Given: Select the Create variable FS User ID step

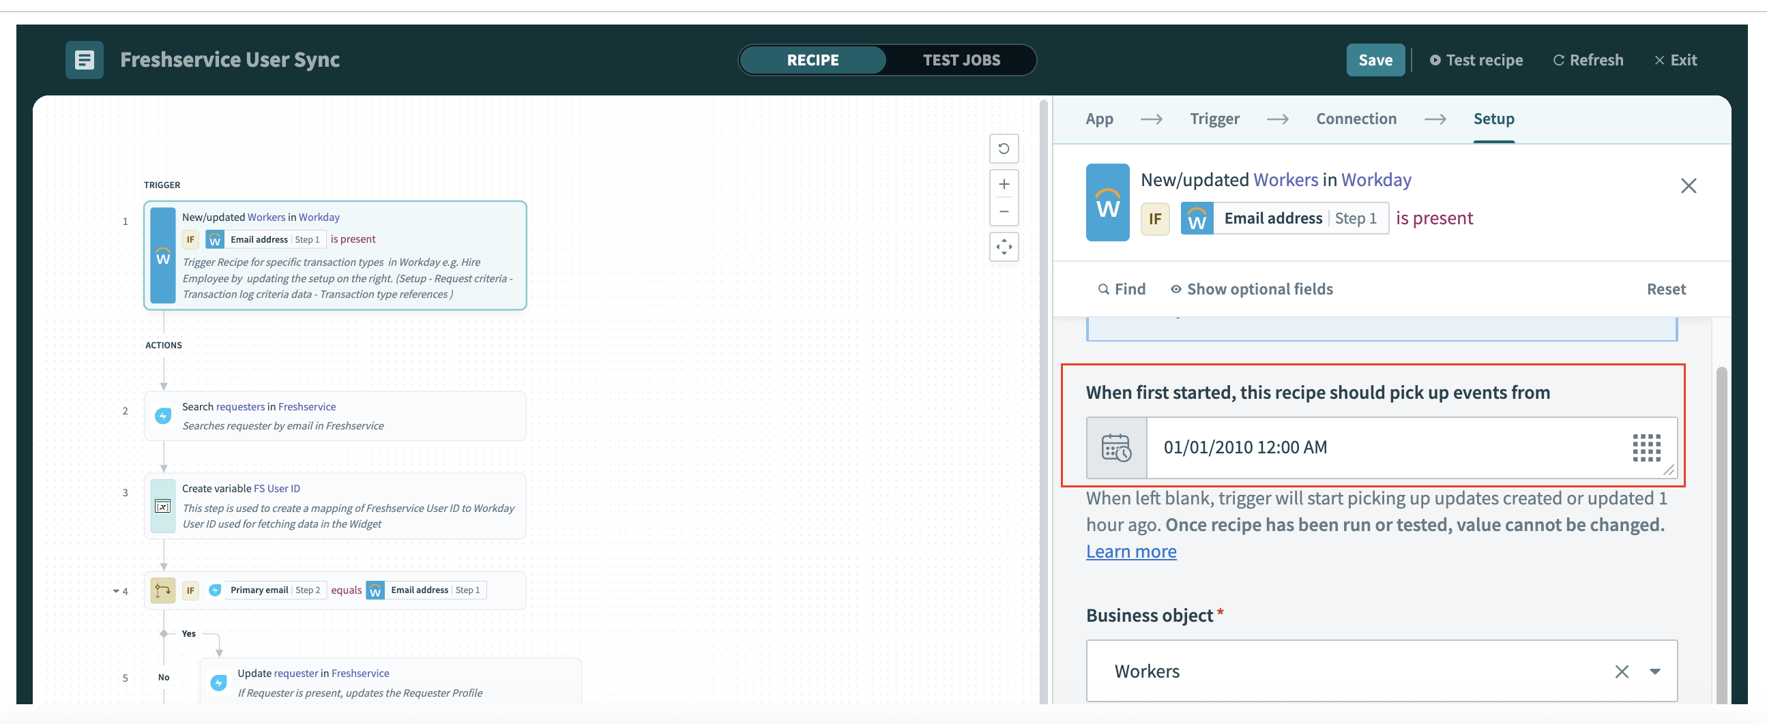Looking at the screenshot, I should (336, 506).
